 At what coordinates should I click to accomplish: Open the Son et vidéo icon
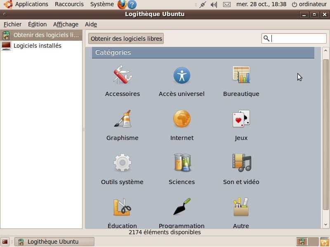[x=242, y=163]
